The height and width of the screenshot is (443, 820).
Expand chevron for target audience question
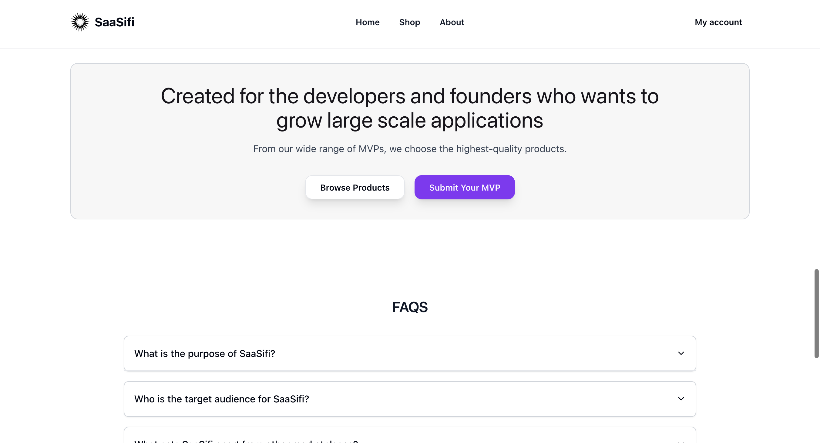(x=681, y=399)
